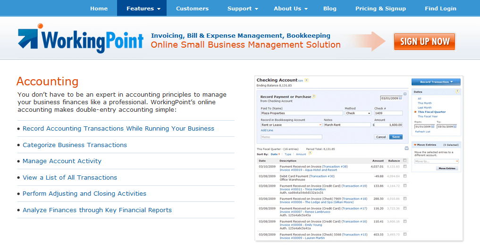Click the help icon in the Dates panel
This screenshot has height=248, width=480.
[x=457, y=91]
